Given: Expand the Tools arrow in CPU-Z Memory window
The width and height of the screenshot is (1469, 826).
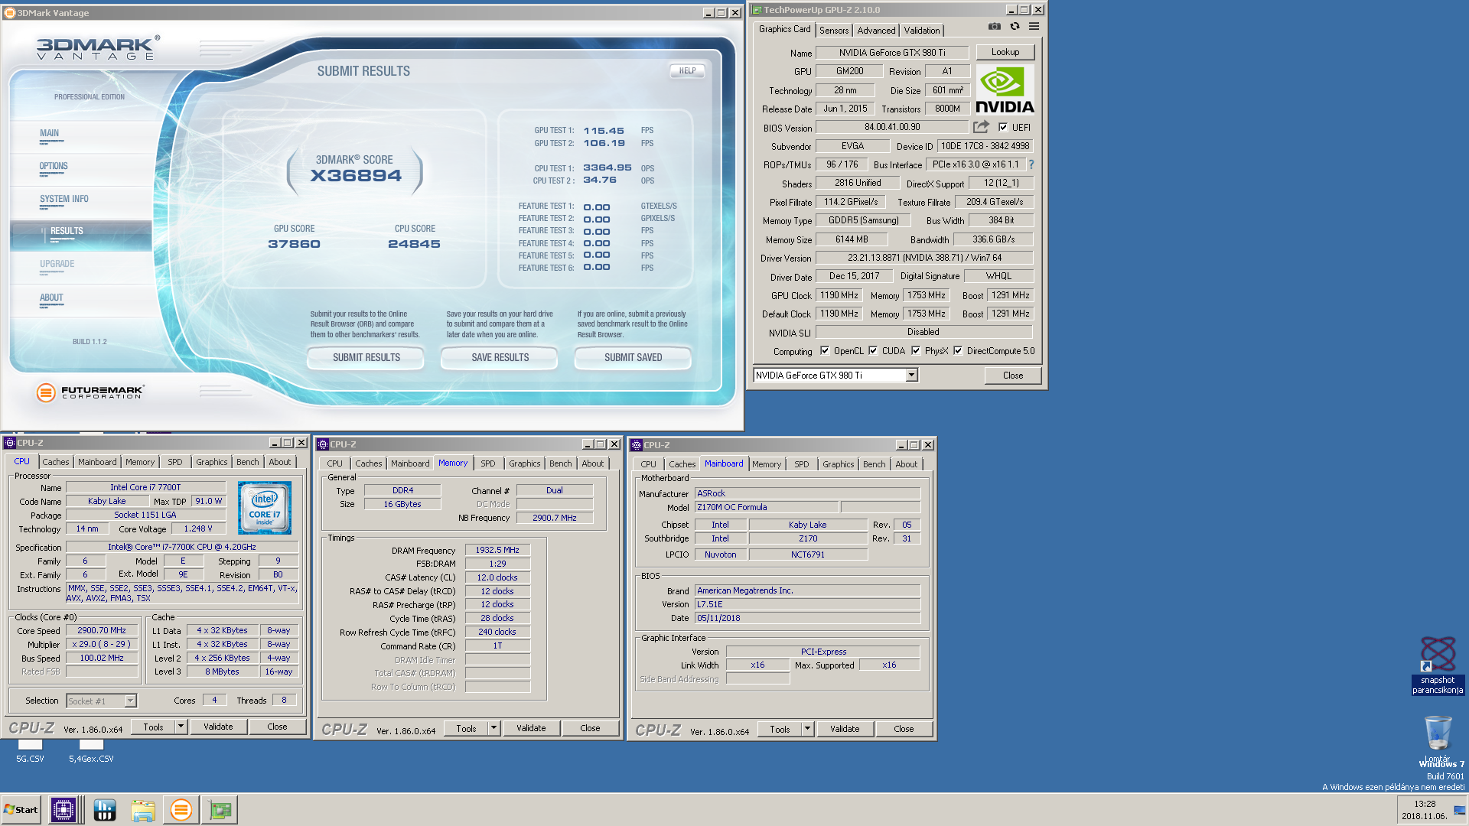Looking at the screenshot, I should 494,728.
